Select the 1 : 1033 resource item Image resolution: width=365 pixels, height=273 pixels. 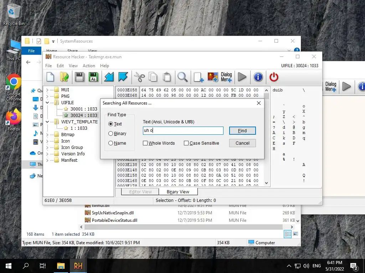click(79, 128)
